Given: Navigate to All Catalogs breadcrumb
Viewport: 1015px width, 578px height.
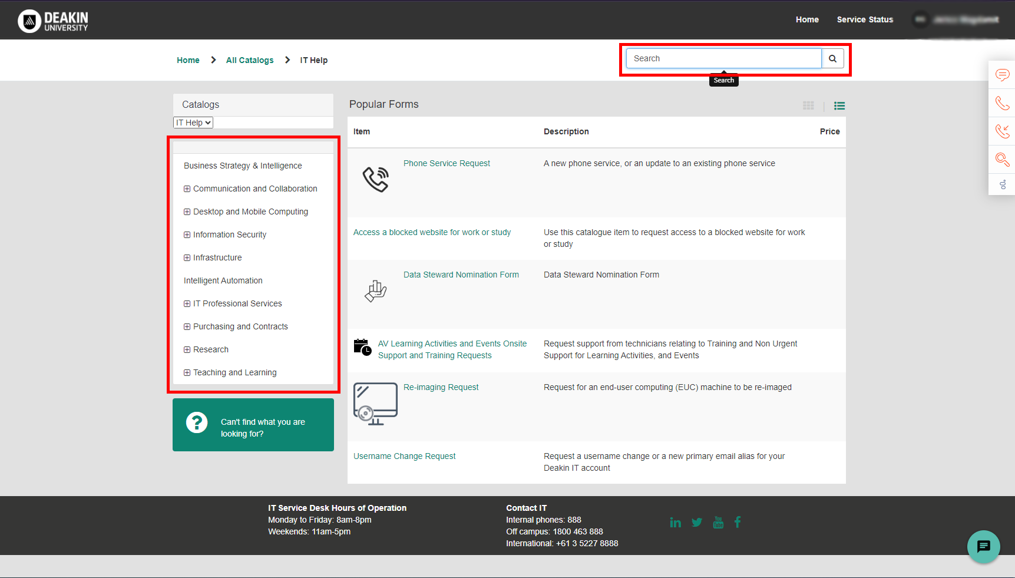Looking at the screenshot, I should pyautogui.click(x=250, y=60).
